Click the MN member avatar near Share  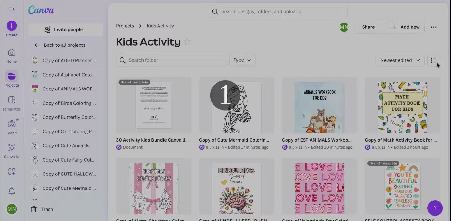pos(344,27)
